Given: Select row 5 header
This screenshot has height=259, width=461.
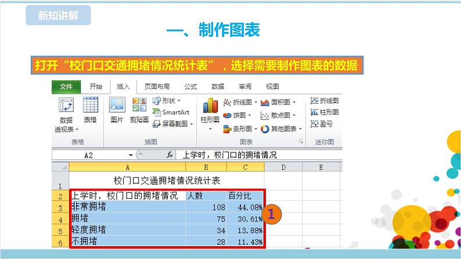Looking at the screenshot, I should click(x=60, y=231).
